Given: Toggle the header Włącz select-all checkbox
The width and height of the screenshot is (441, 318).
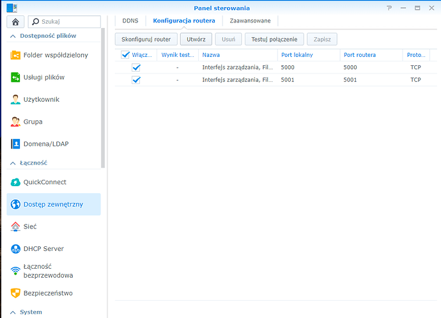Looking at the screenshot, I should tap(125, 54).
